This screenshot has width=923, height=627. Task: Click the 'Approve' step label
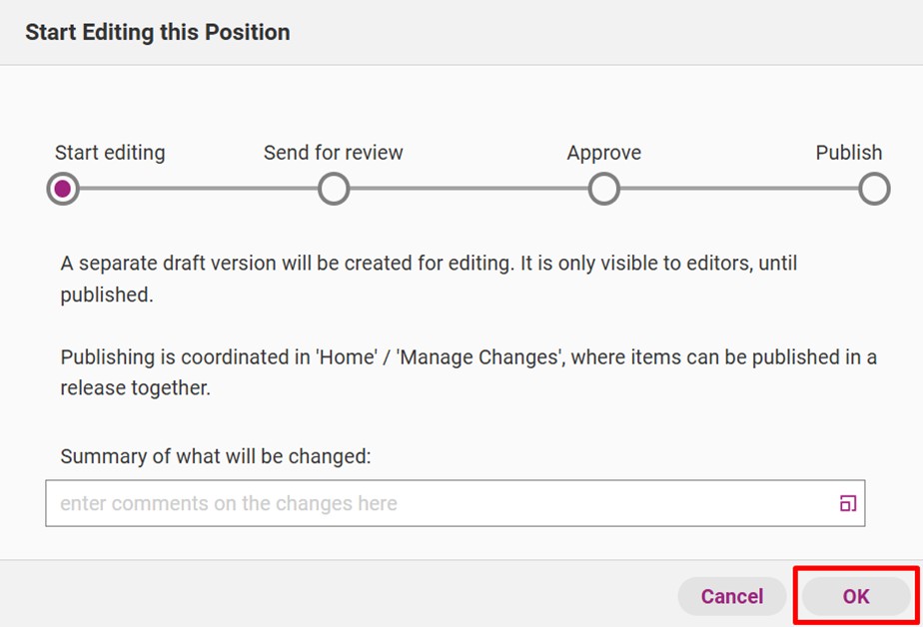pos(604,153)
